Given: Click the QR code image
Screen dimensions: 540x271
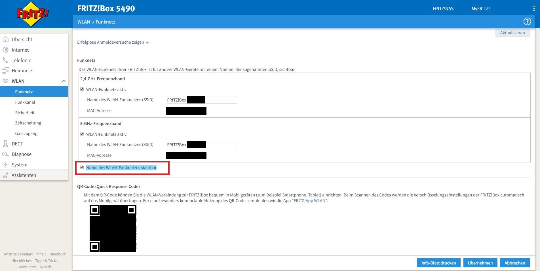Looking at the screenshot, I should pyautogui.click(x=113, y=228).
